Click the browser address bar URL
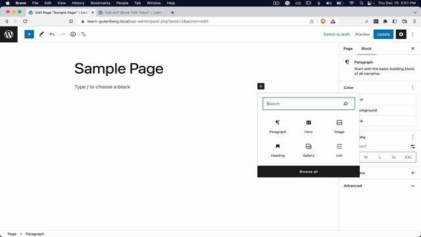Screen dimensions: 421x237 click(x=147, y=21)
